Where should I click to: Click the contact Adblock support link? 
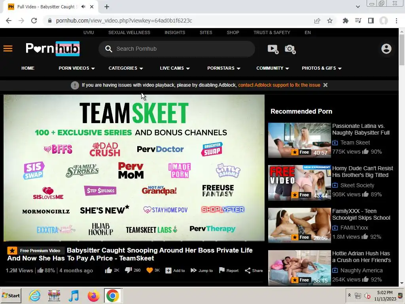(x=279, y=85)
